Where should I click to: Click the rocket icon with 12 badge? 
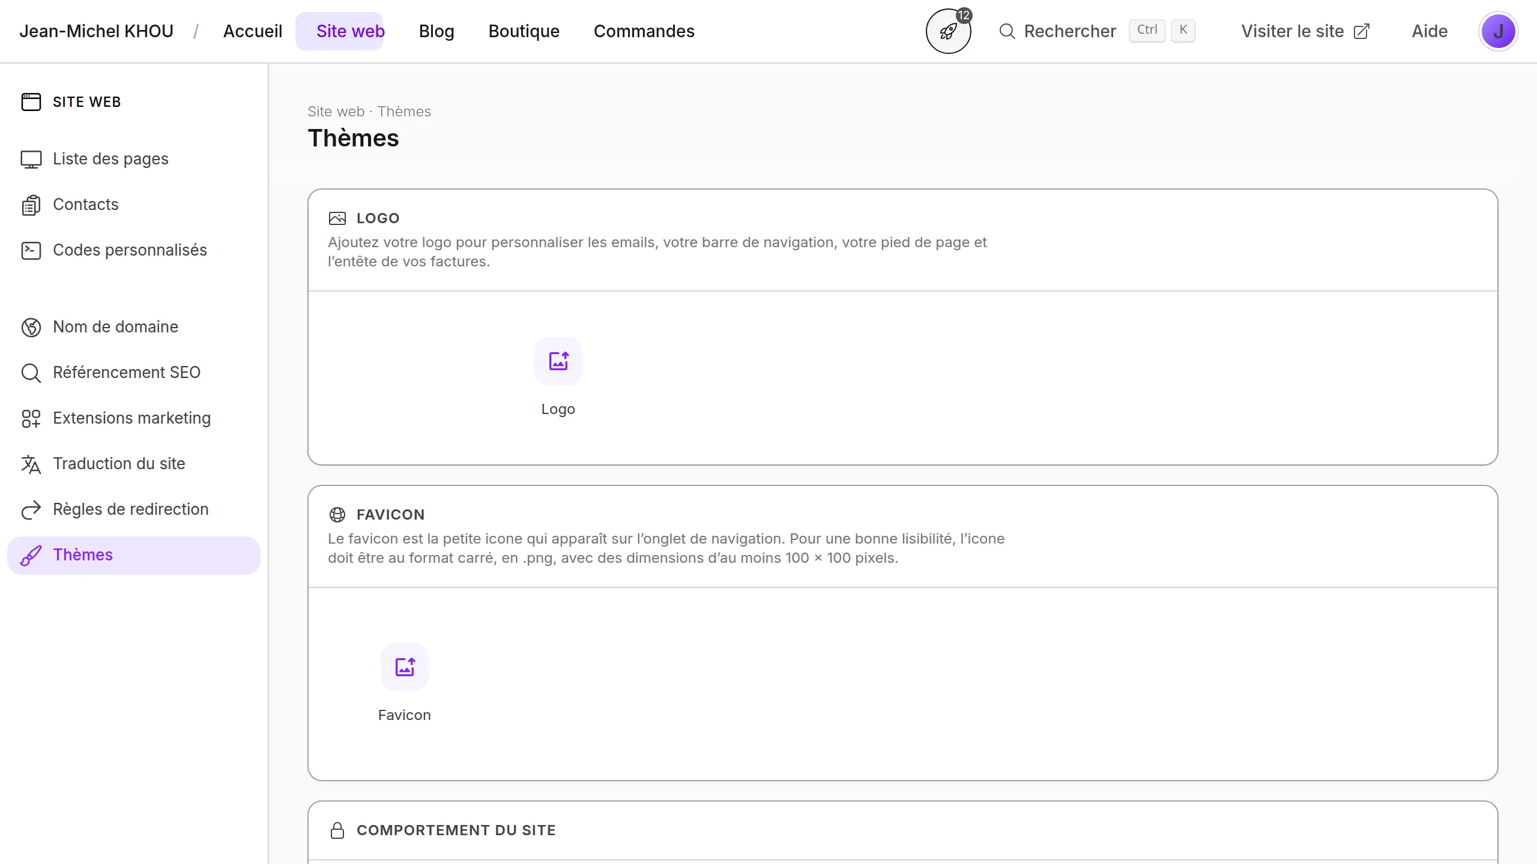pos(948,31)
